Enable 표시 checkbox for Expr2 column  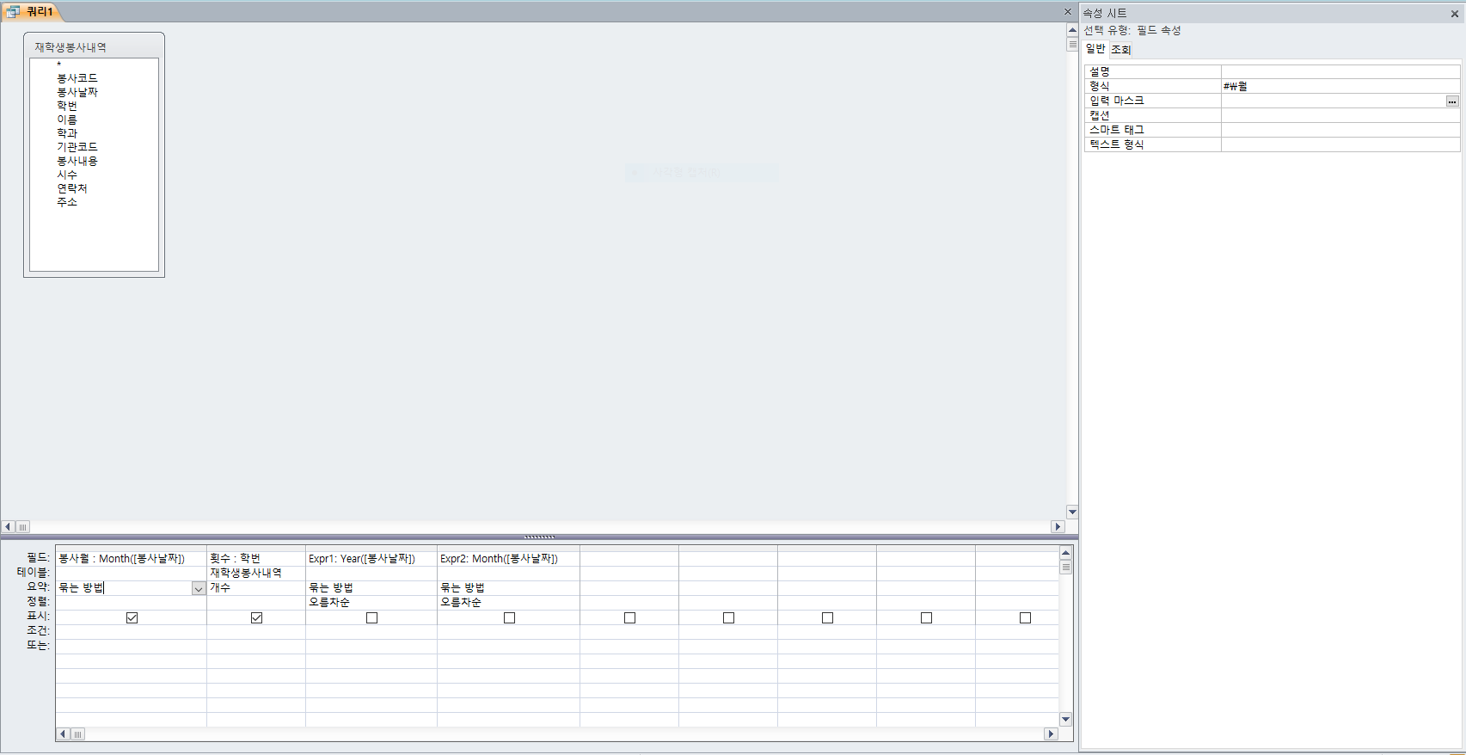pos(509,617)
